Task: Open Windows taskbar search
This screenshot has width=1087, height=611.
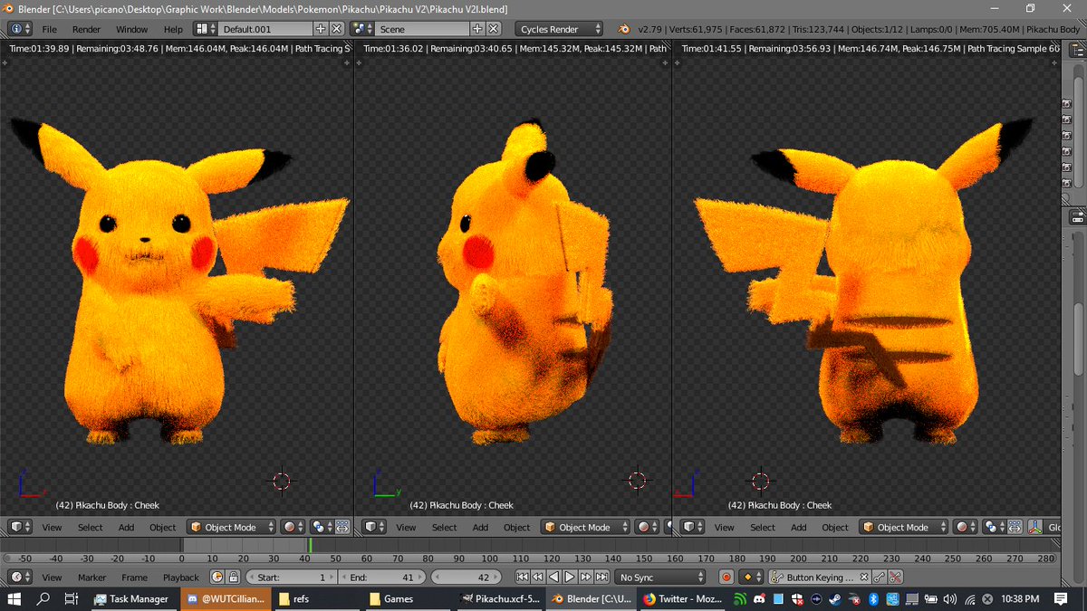Action: (43, 598)
